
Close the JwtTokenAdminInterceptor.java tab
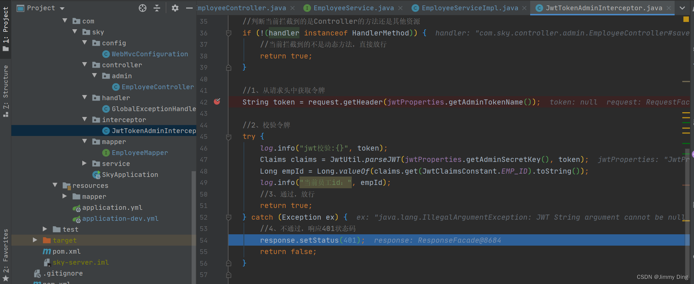[x=669, y=8]
